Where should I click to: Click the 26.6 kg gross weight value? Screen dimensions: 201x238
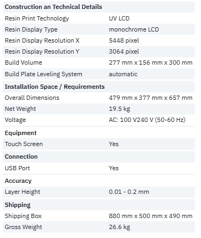119,227
